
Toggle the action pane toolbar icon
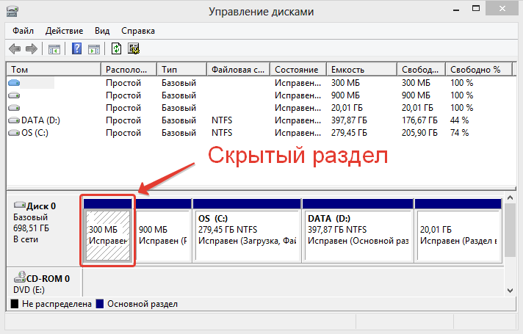[x=94, y=49]
